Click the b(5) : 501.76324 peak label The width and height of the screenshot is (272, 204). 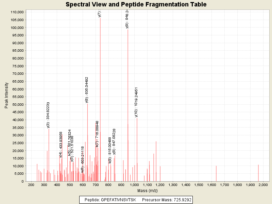[70, 142]
